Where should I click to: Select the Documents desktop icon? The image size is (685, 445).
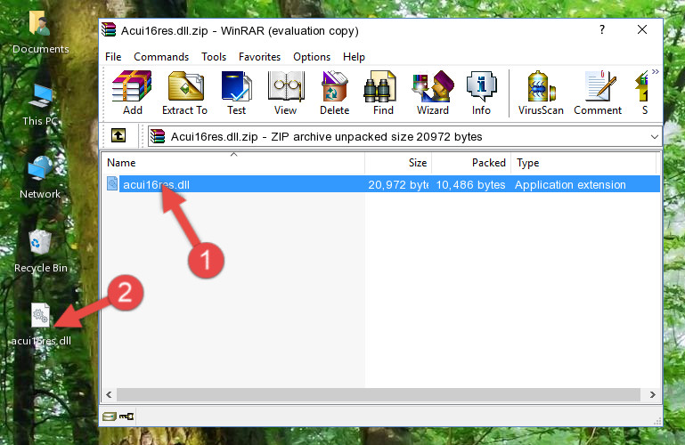coord(40,31)
